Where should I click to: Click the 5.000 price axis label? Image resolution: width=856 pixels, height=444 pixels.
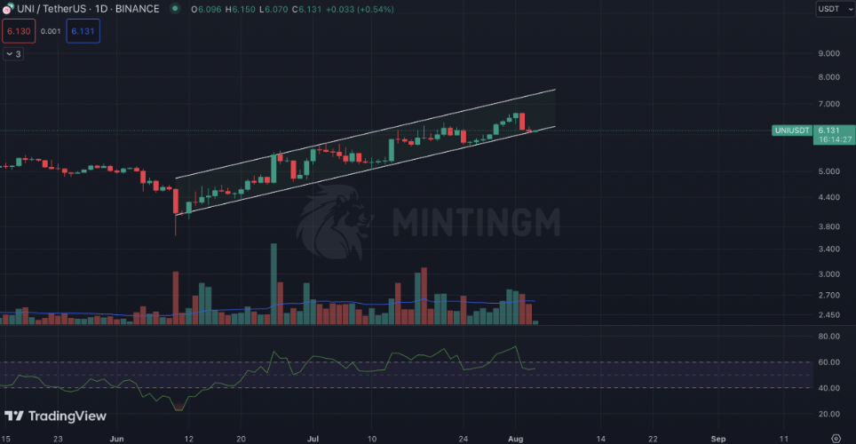pyautogui.click(x=828, y=171)
